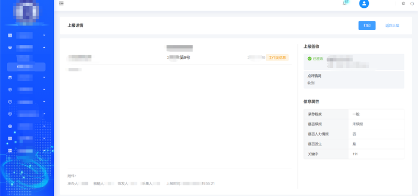
Task: Click the 紧急程度 table cell
Action: pos(326,114)
